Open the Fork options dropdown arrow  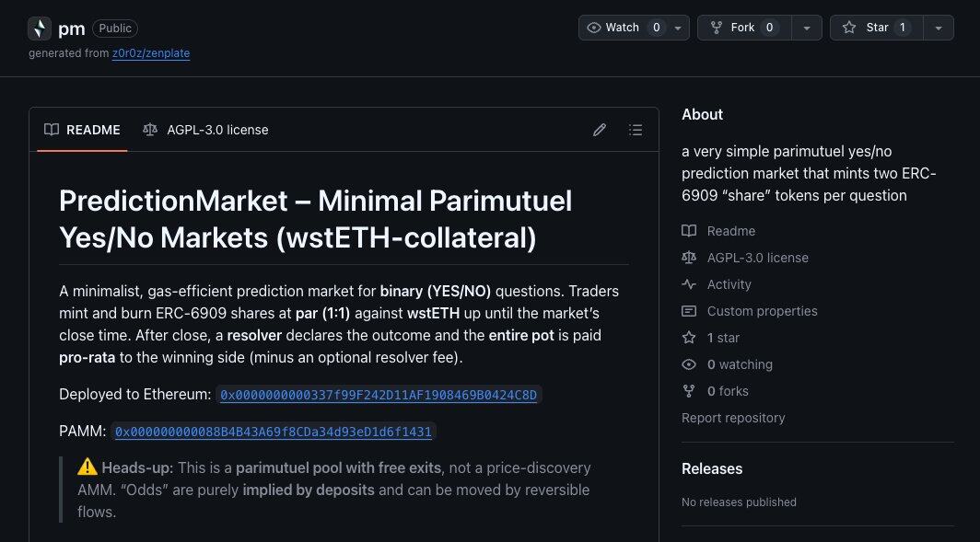click(x=807, y=28)
